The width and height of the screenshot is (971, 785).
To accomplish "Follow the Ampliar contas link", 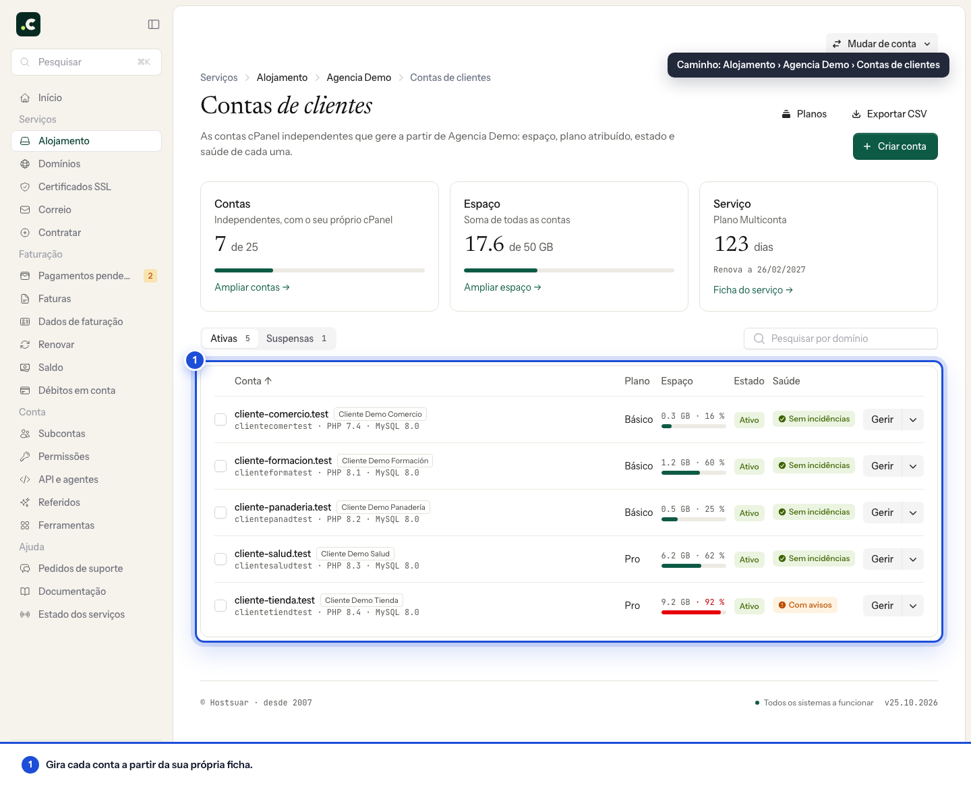I will click(x=252, y=287).
